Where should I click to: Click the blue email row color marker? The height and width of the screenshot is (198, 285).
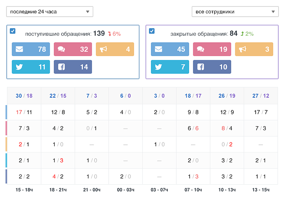pyautogui.click(x=7, y=112)
